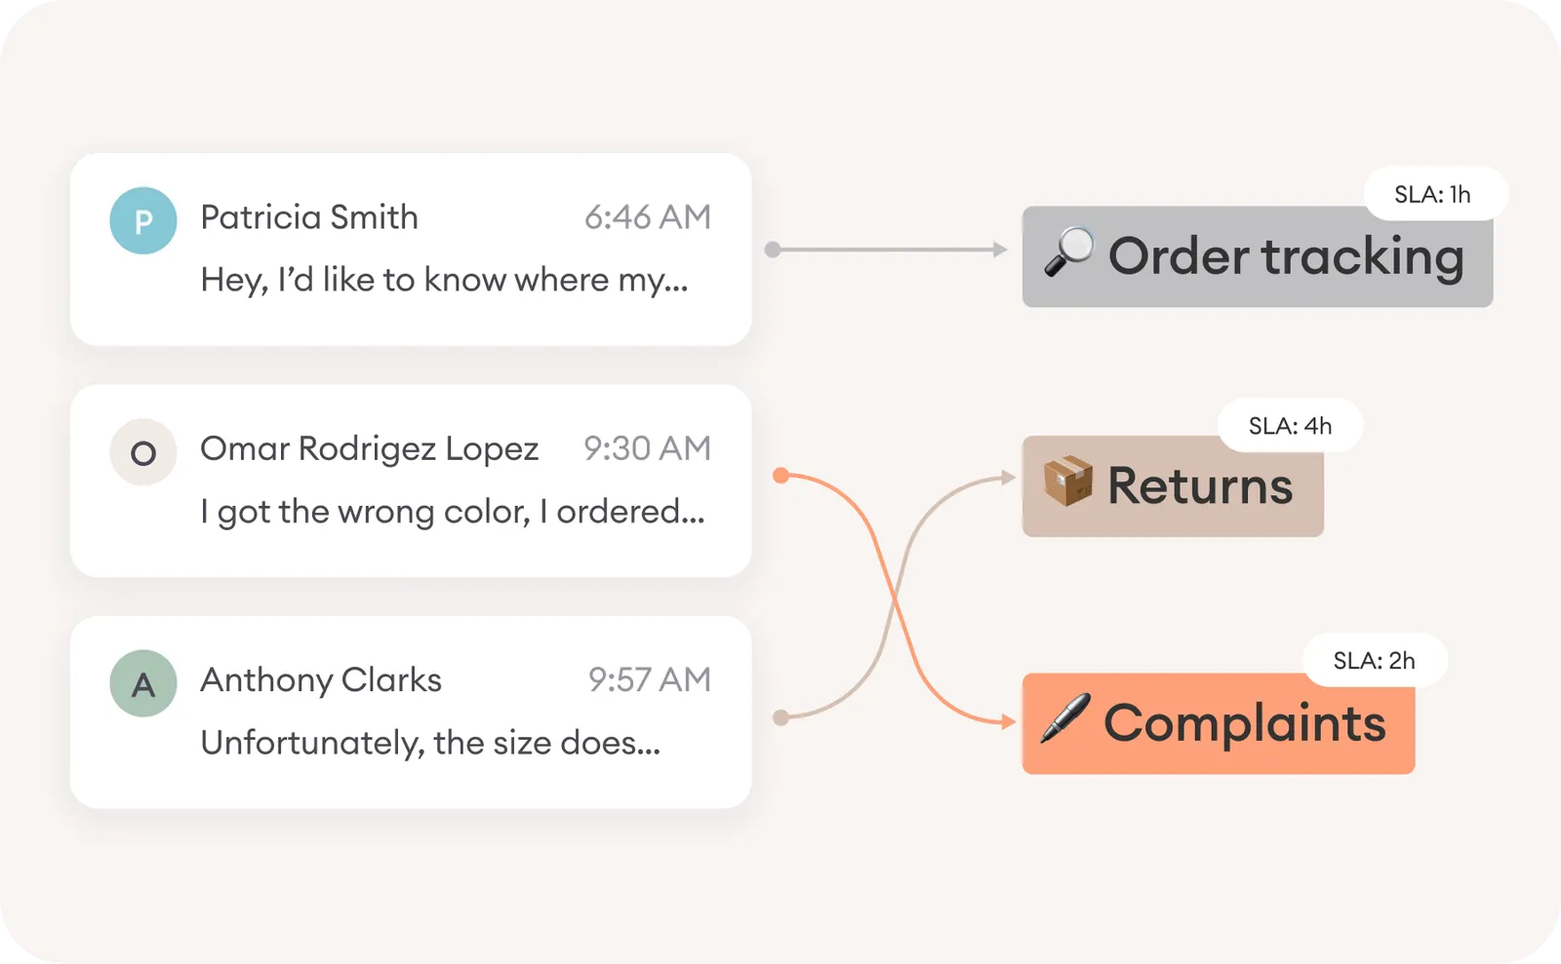Select the Order tracking category
1561x964 pixels.
tap(1286, 257)
